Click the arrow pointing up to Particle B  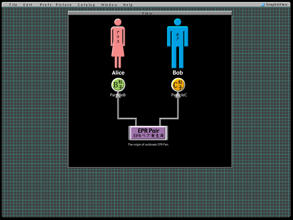(x=118, y=108)
